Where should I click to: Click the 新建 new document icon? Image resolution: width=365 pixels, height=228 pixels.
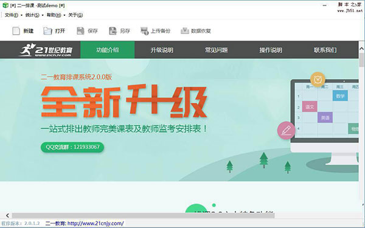tap(16, 31)
